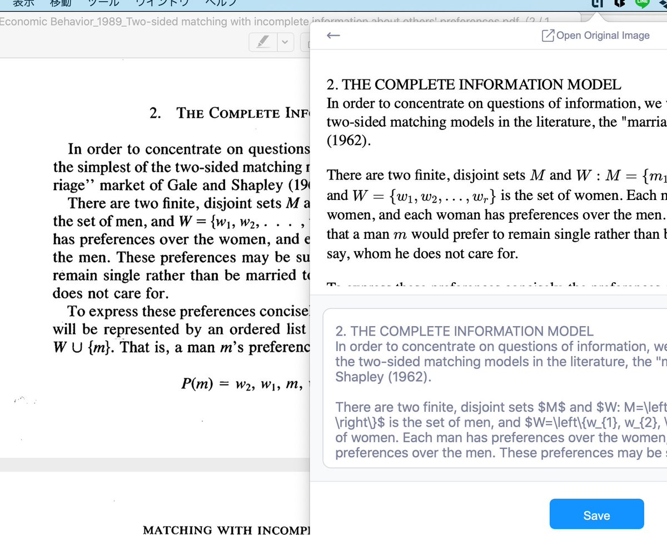Image resolution: width=667 pixels, height=535 pixels.
Task: Click PDF line 'To express these preferences concise'
Action: pos(187,311)
